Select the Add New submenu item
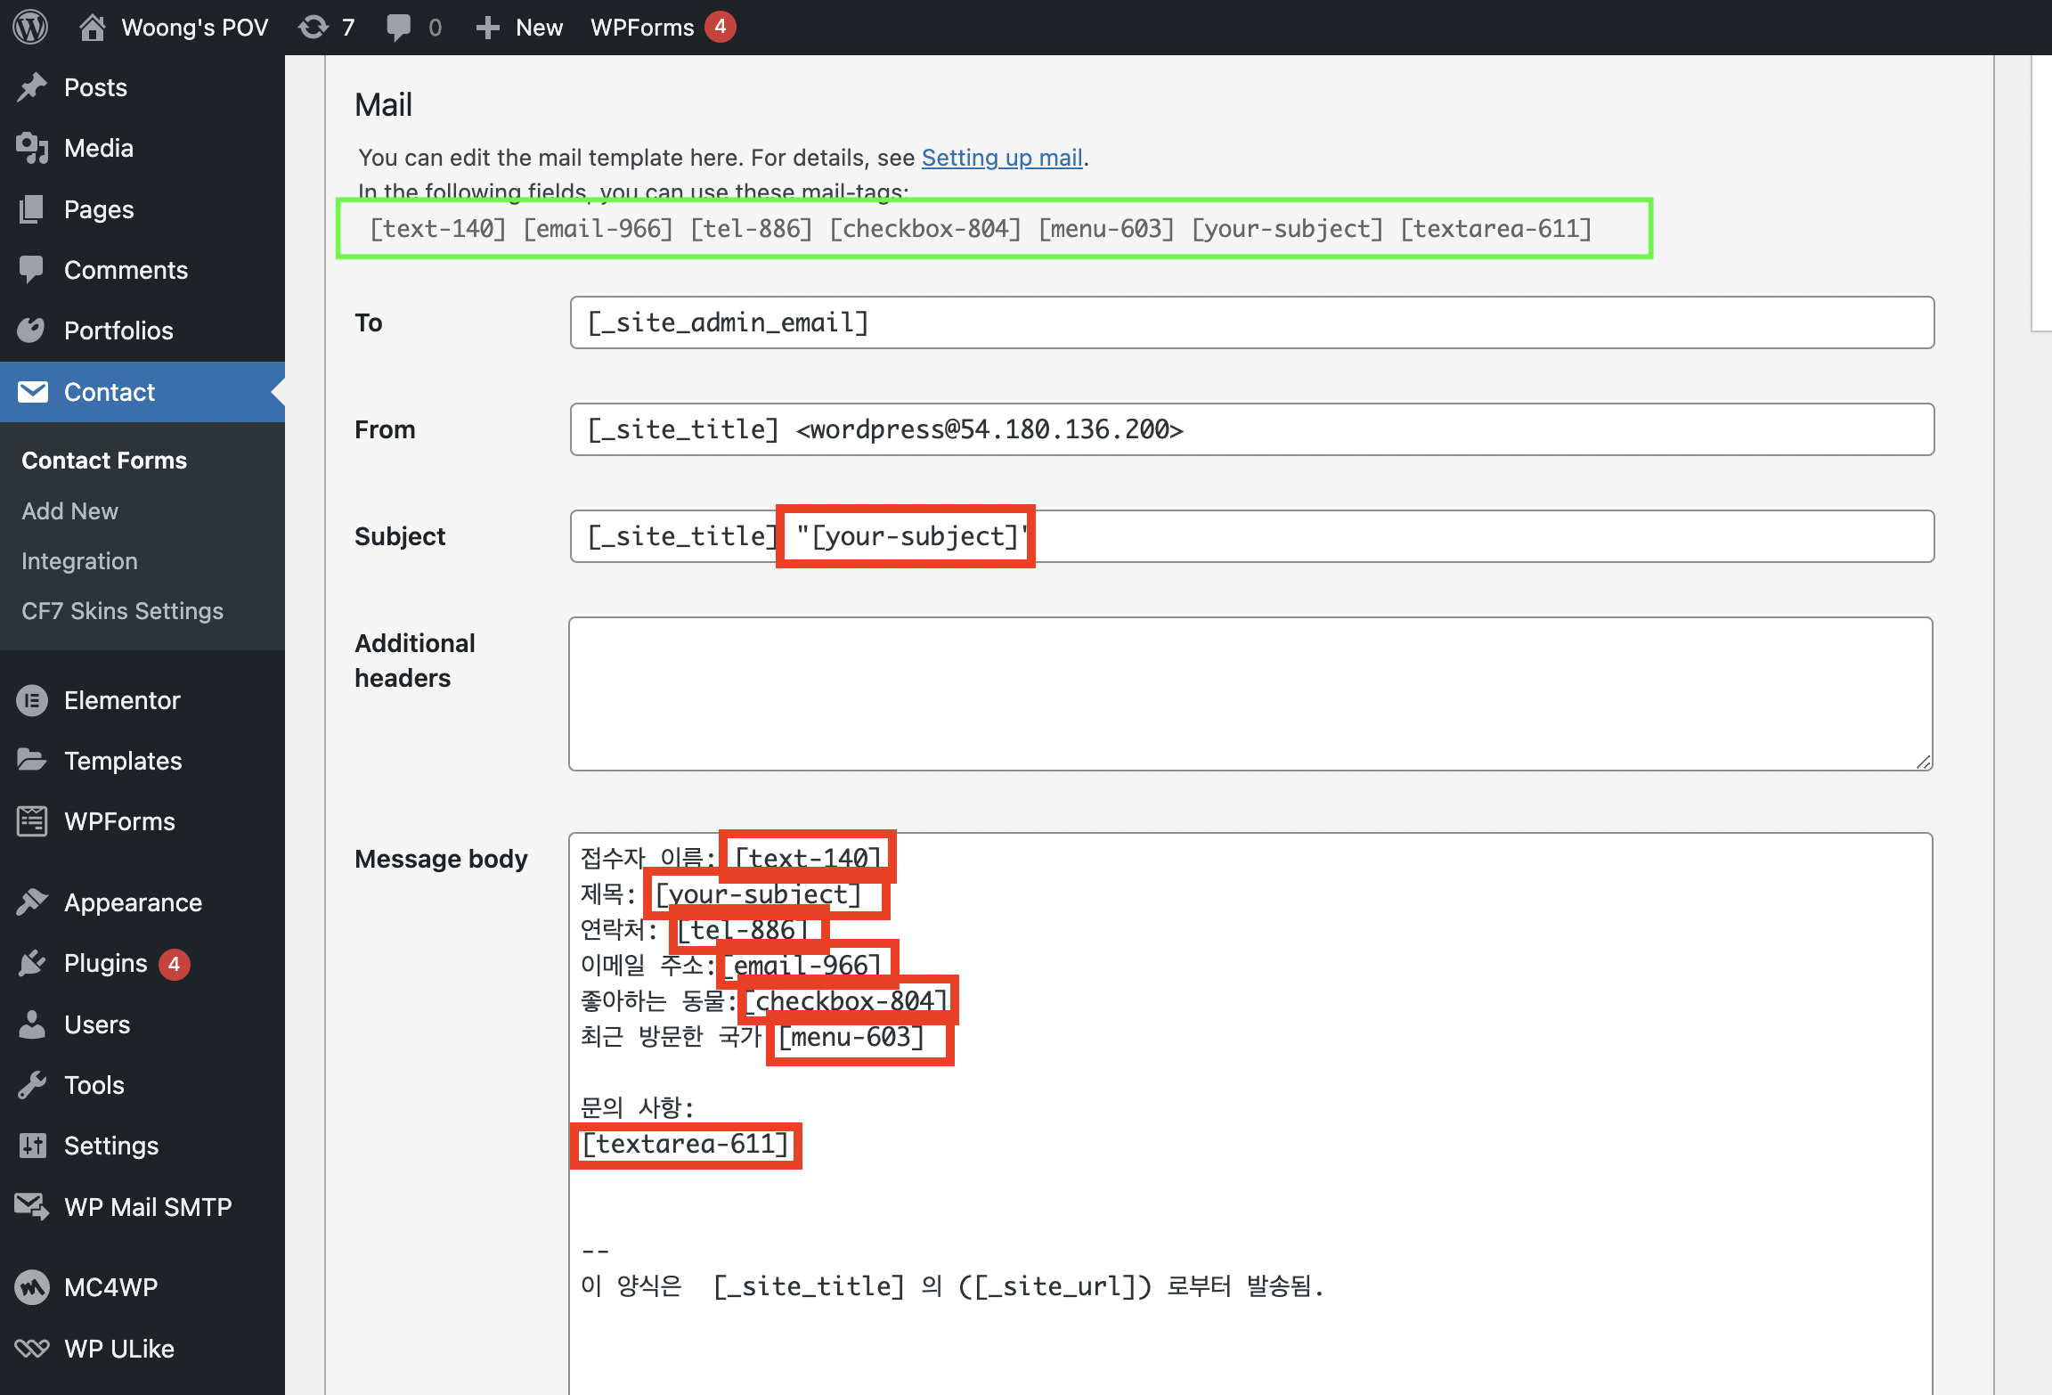Viewport: 2052px width, 1395px height. coord(69,510)
